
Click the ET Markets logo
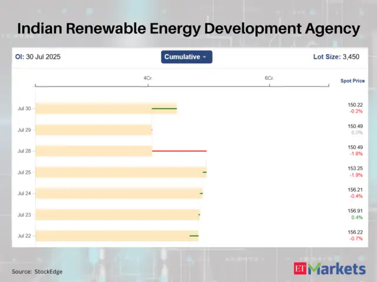(329, 269)
